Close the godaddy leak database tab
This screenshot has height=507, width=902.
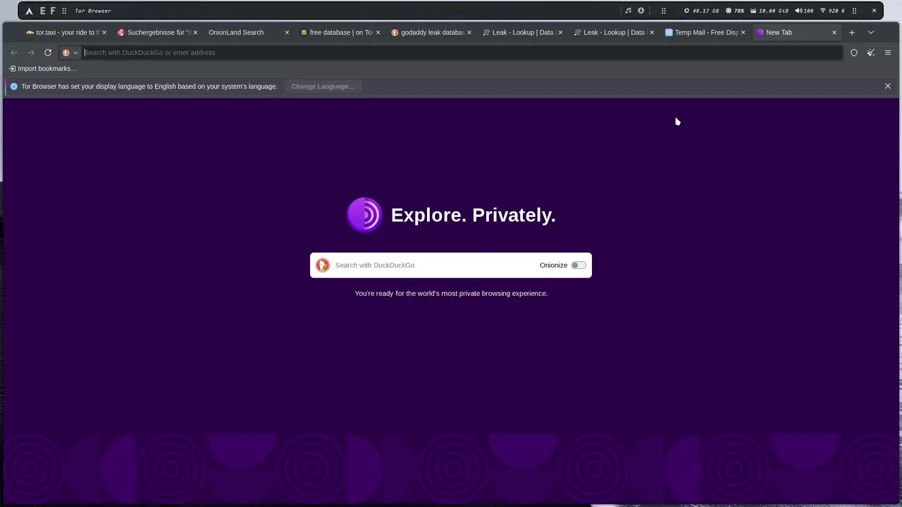pyautogui.click(x=469, y=32)
